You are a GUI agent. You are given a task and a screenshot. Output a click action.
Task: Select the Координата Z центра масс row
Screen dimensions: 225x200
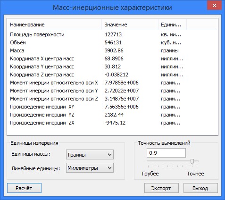point(113,75)
